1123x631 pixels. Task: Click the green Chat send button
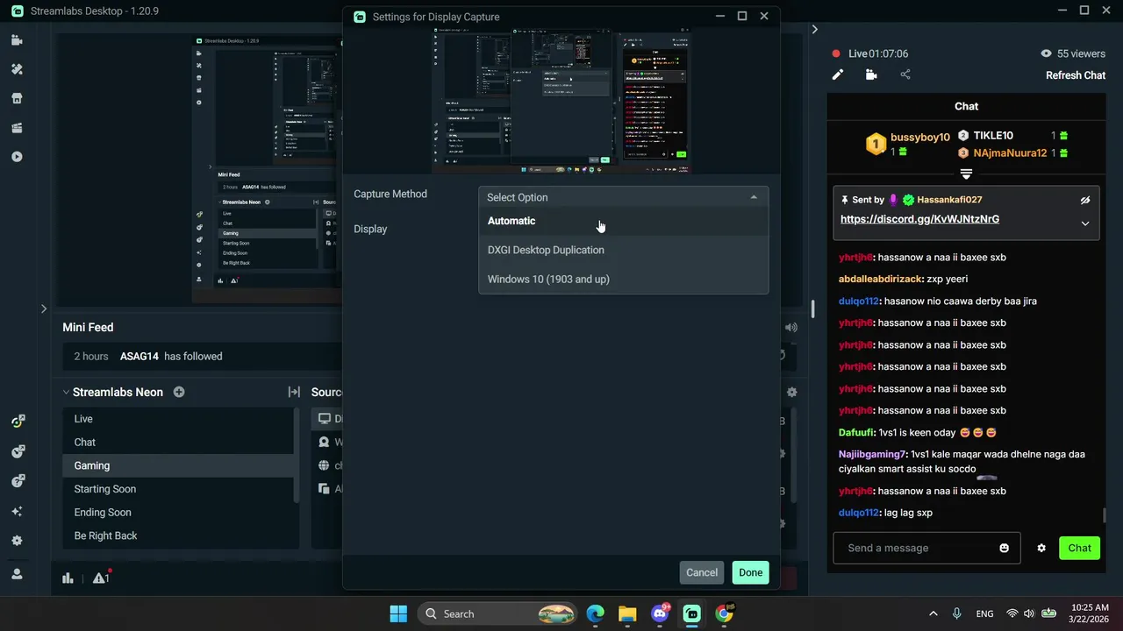(1079, 548)
